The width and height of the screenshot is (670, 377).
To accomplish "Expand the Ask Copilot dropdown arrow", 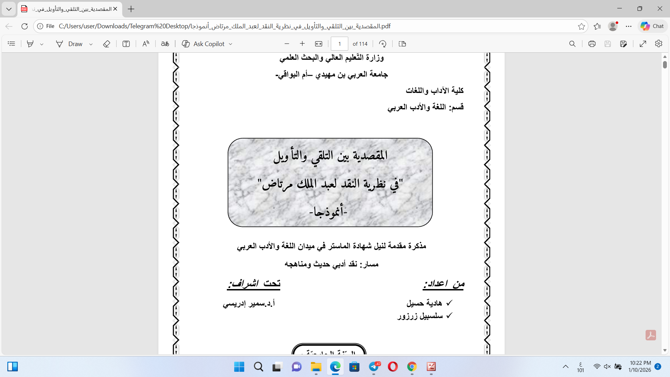I will click(231, 44).
